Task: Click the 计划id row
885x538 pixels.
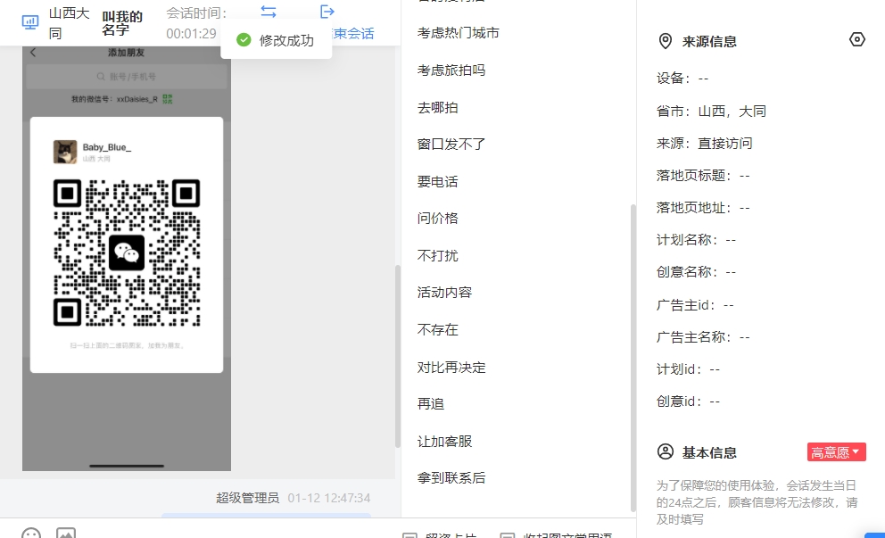Action: 688,369
